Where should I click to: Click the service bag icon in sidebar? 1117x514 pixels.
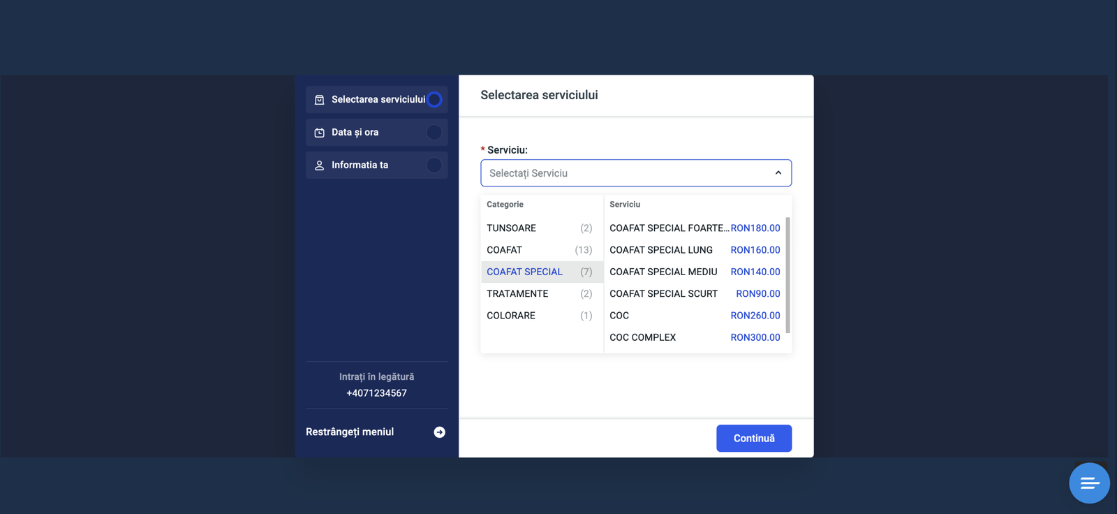[319, 100]
